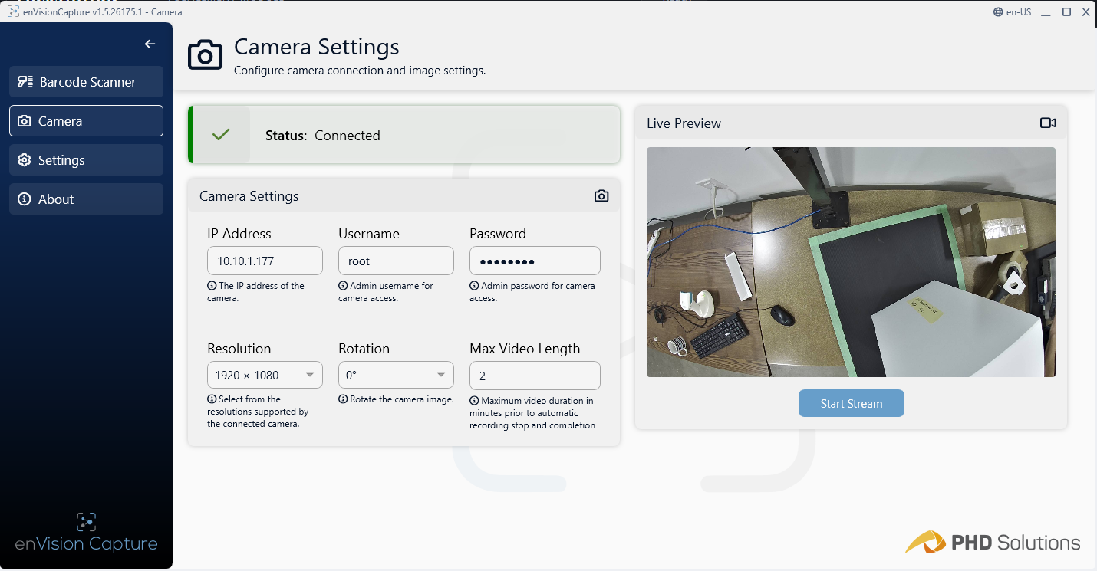Viewport: 1097px width, 571px height.
Task: Click the globe icon in title bar
Action: [x=998, y=12]
